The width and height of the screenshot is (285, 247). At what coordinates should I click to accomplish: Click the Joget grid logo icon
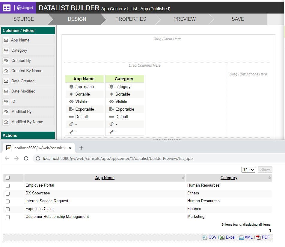pos(7,8)
